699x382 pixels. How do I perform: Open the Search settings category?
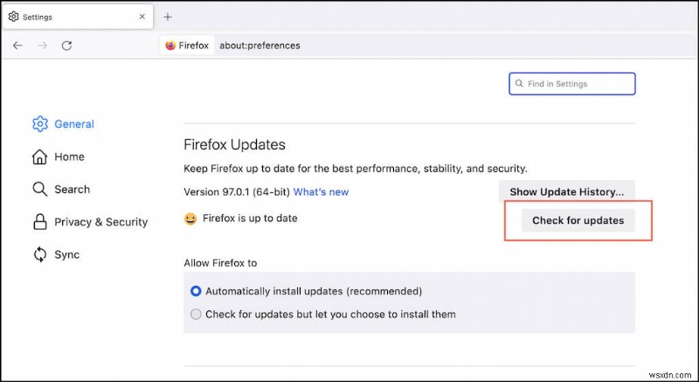click(60, 189)
